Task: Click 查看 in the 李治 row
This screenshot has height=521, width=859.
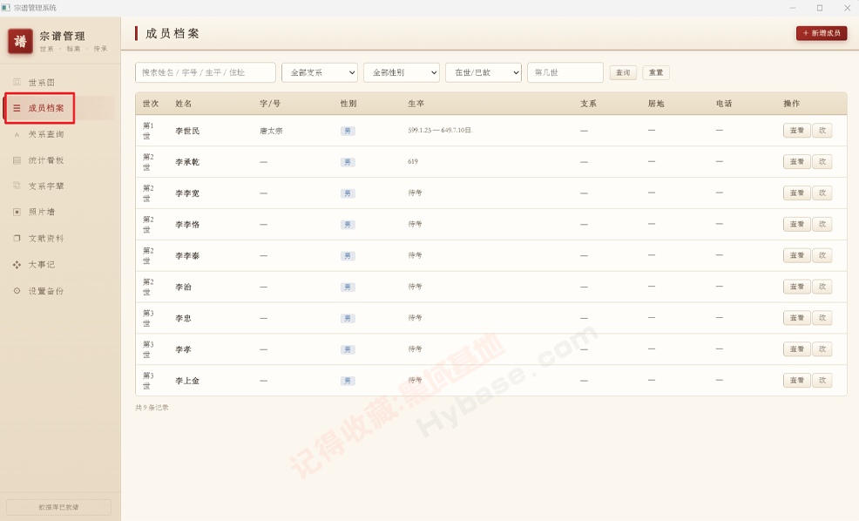Action: point(796,287)
